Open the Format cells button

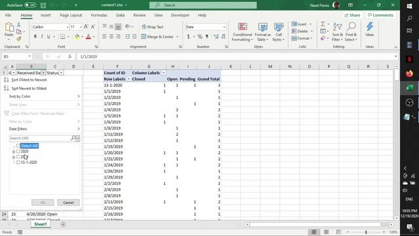302,38
